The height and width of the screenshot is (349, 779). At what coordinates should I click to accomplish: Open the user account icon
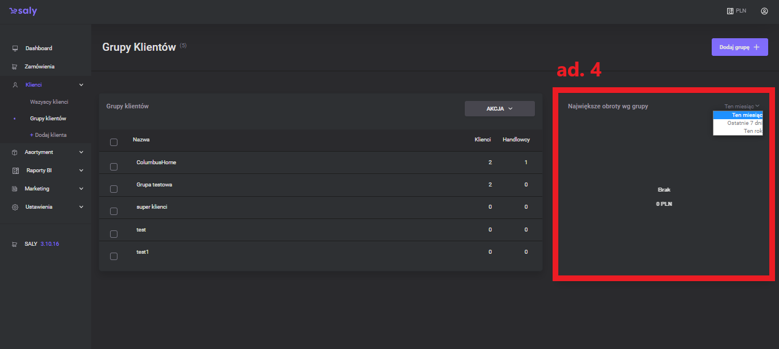[764, 11]
